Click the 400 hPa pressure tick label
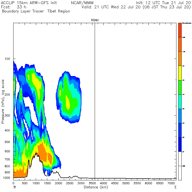The image size is (192, 192). pyautogui.click(x=7, y=131)
